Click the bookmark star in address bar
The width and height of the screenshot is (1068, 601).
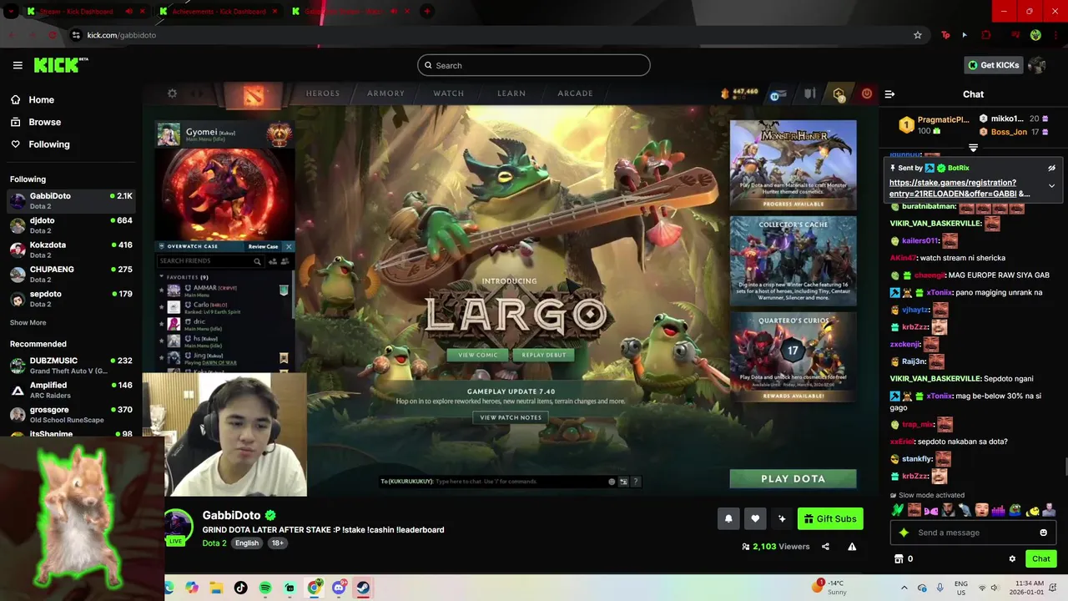(x=918, y=35)
